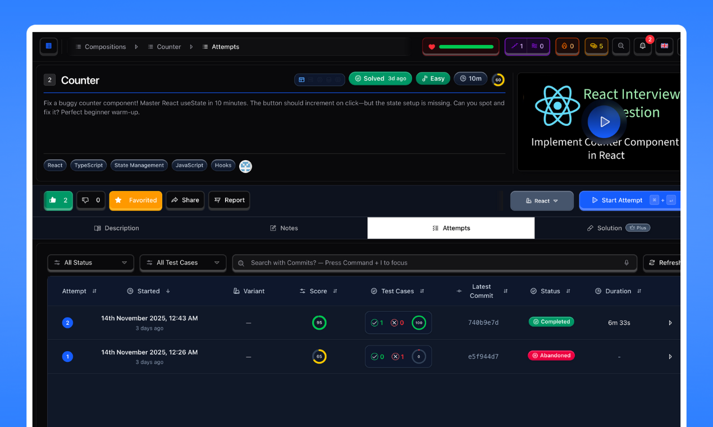Toggle the thumbs down dislike button

click(91, 200)
